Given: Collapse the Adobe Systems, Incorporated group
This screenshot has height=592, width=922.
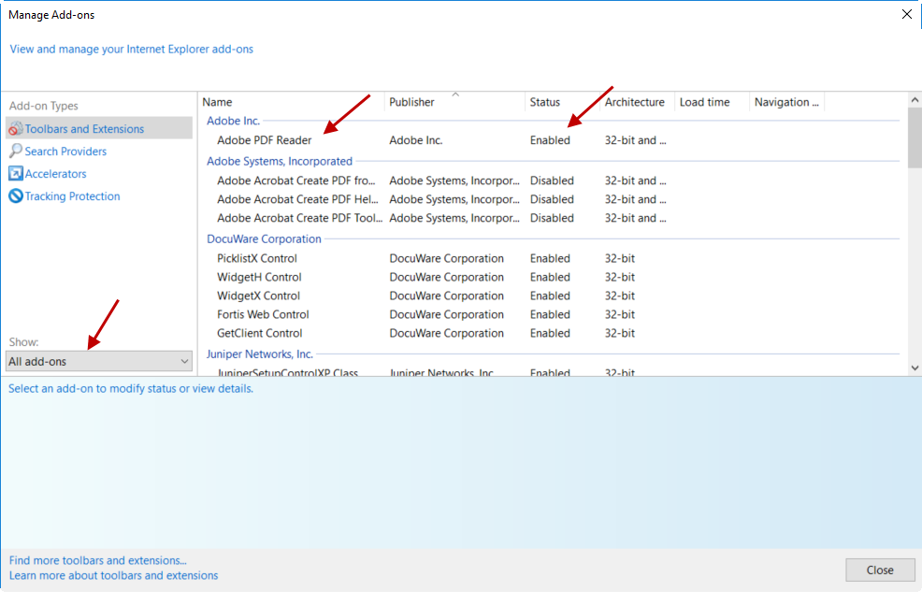Looking at the screenshot, I should point(280,161).
